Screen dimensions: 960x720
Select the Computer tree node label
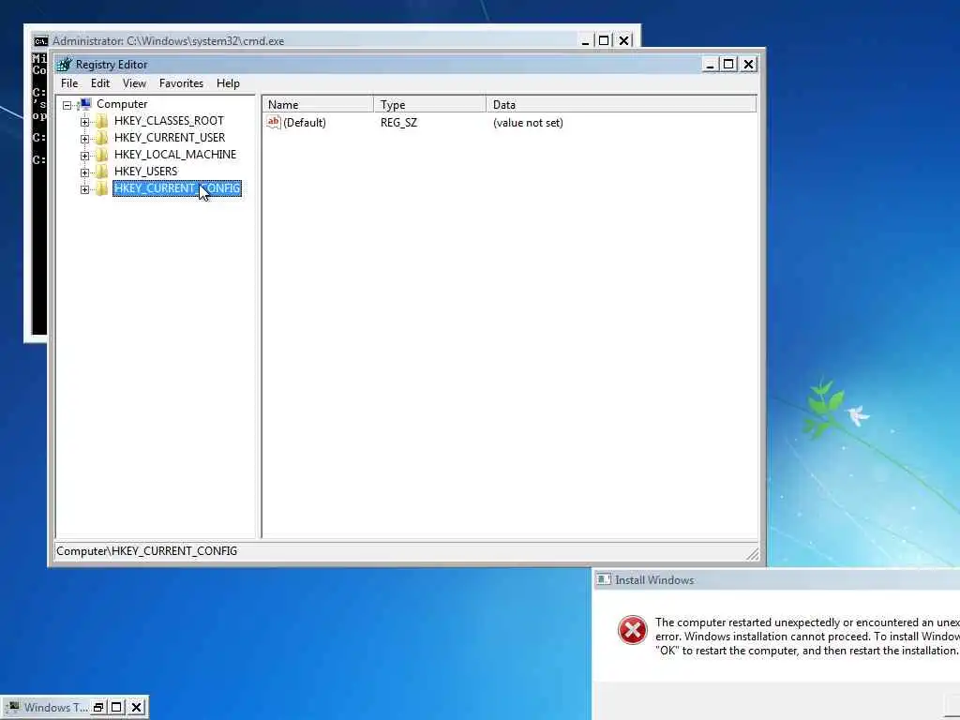tap(122, 104)
